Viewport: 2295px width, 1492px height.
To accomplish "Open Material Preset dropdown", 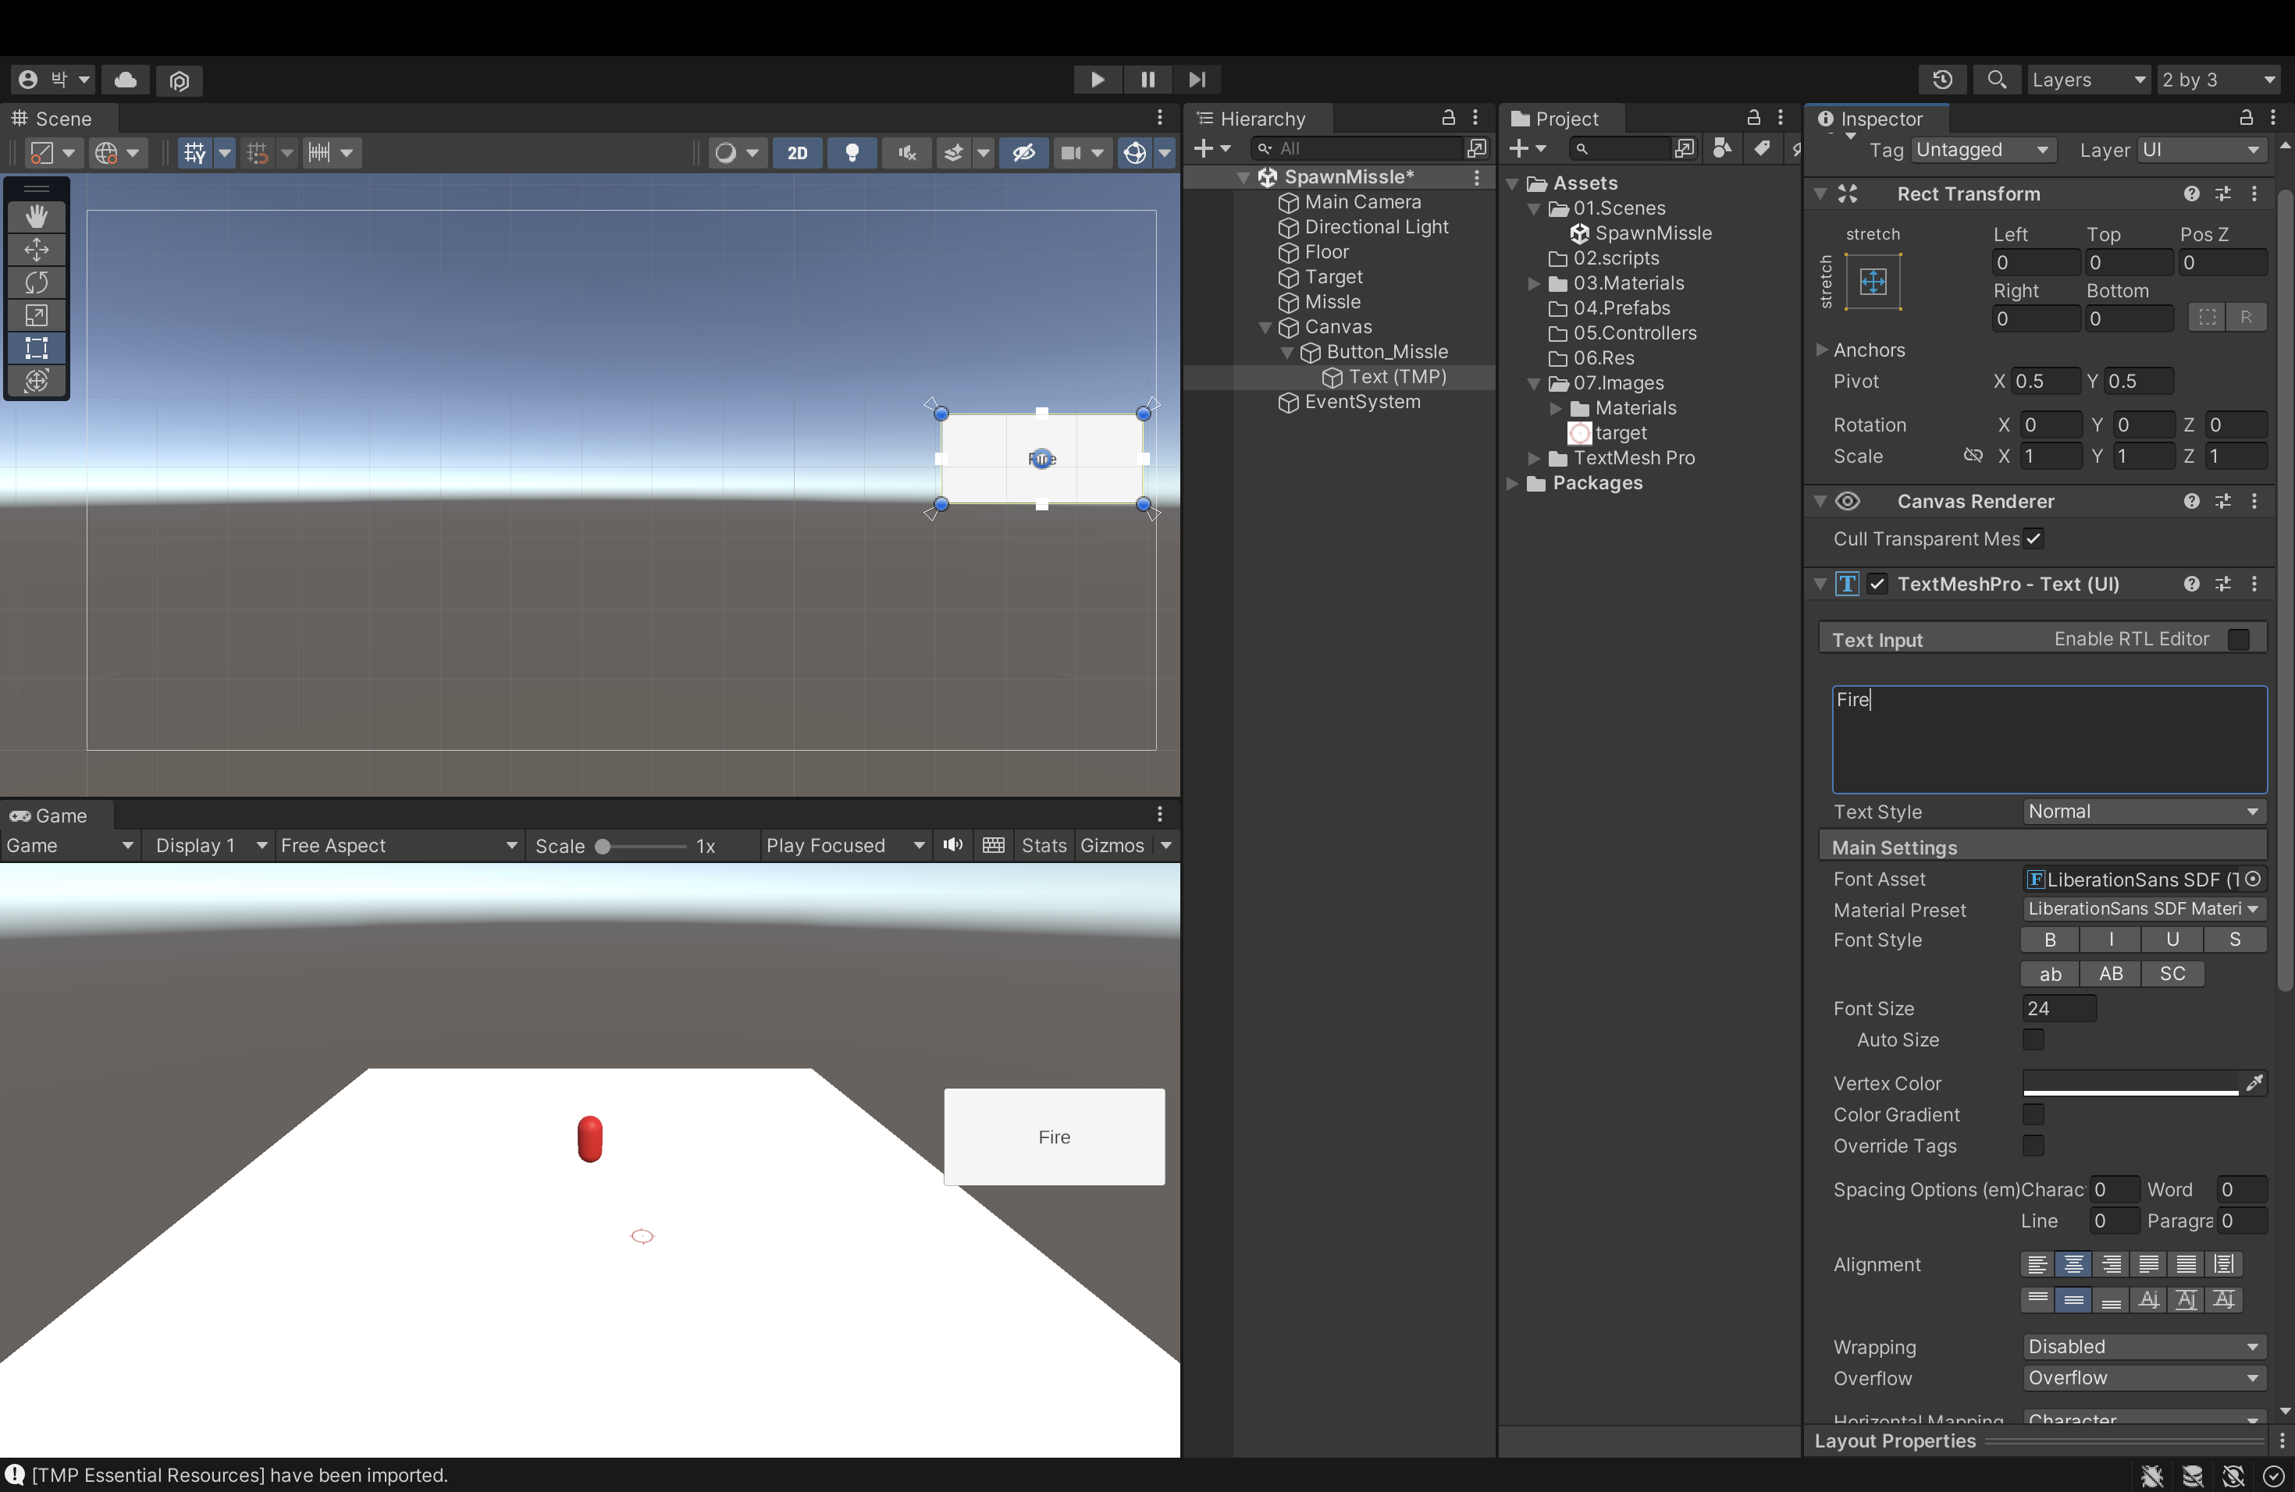I will 2144,909.
